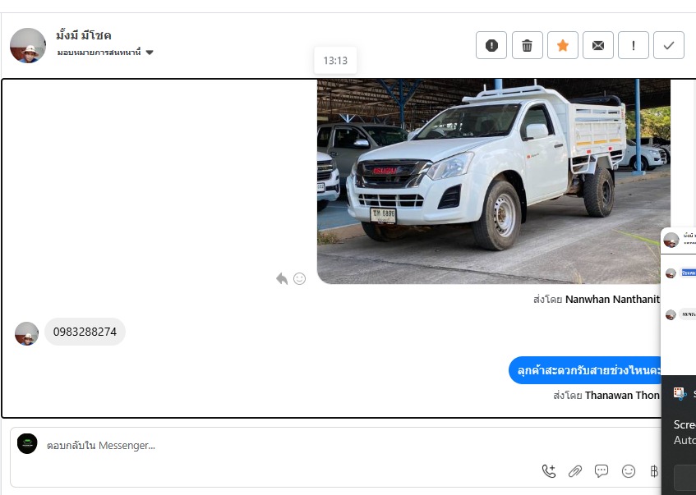Click sender avatar beside phone number message
This screenshot has width=696, height=495.
(27, 333)
